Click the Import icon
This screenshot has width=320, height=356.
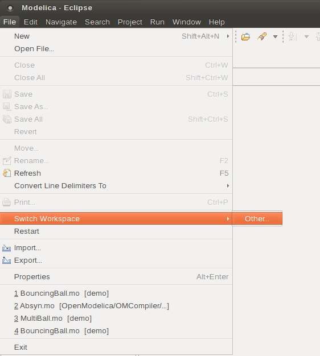click(7, 248)
